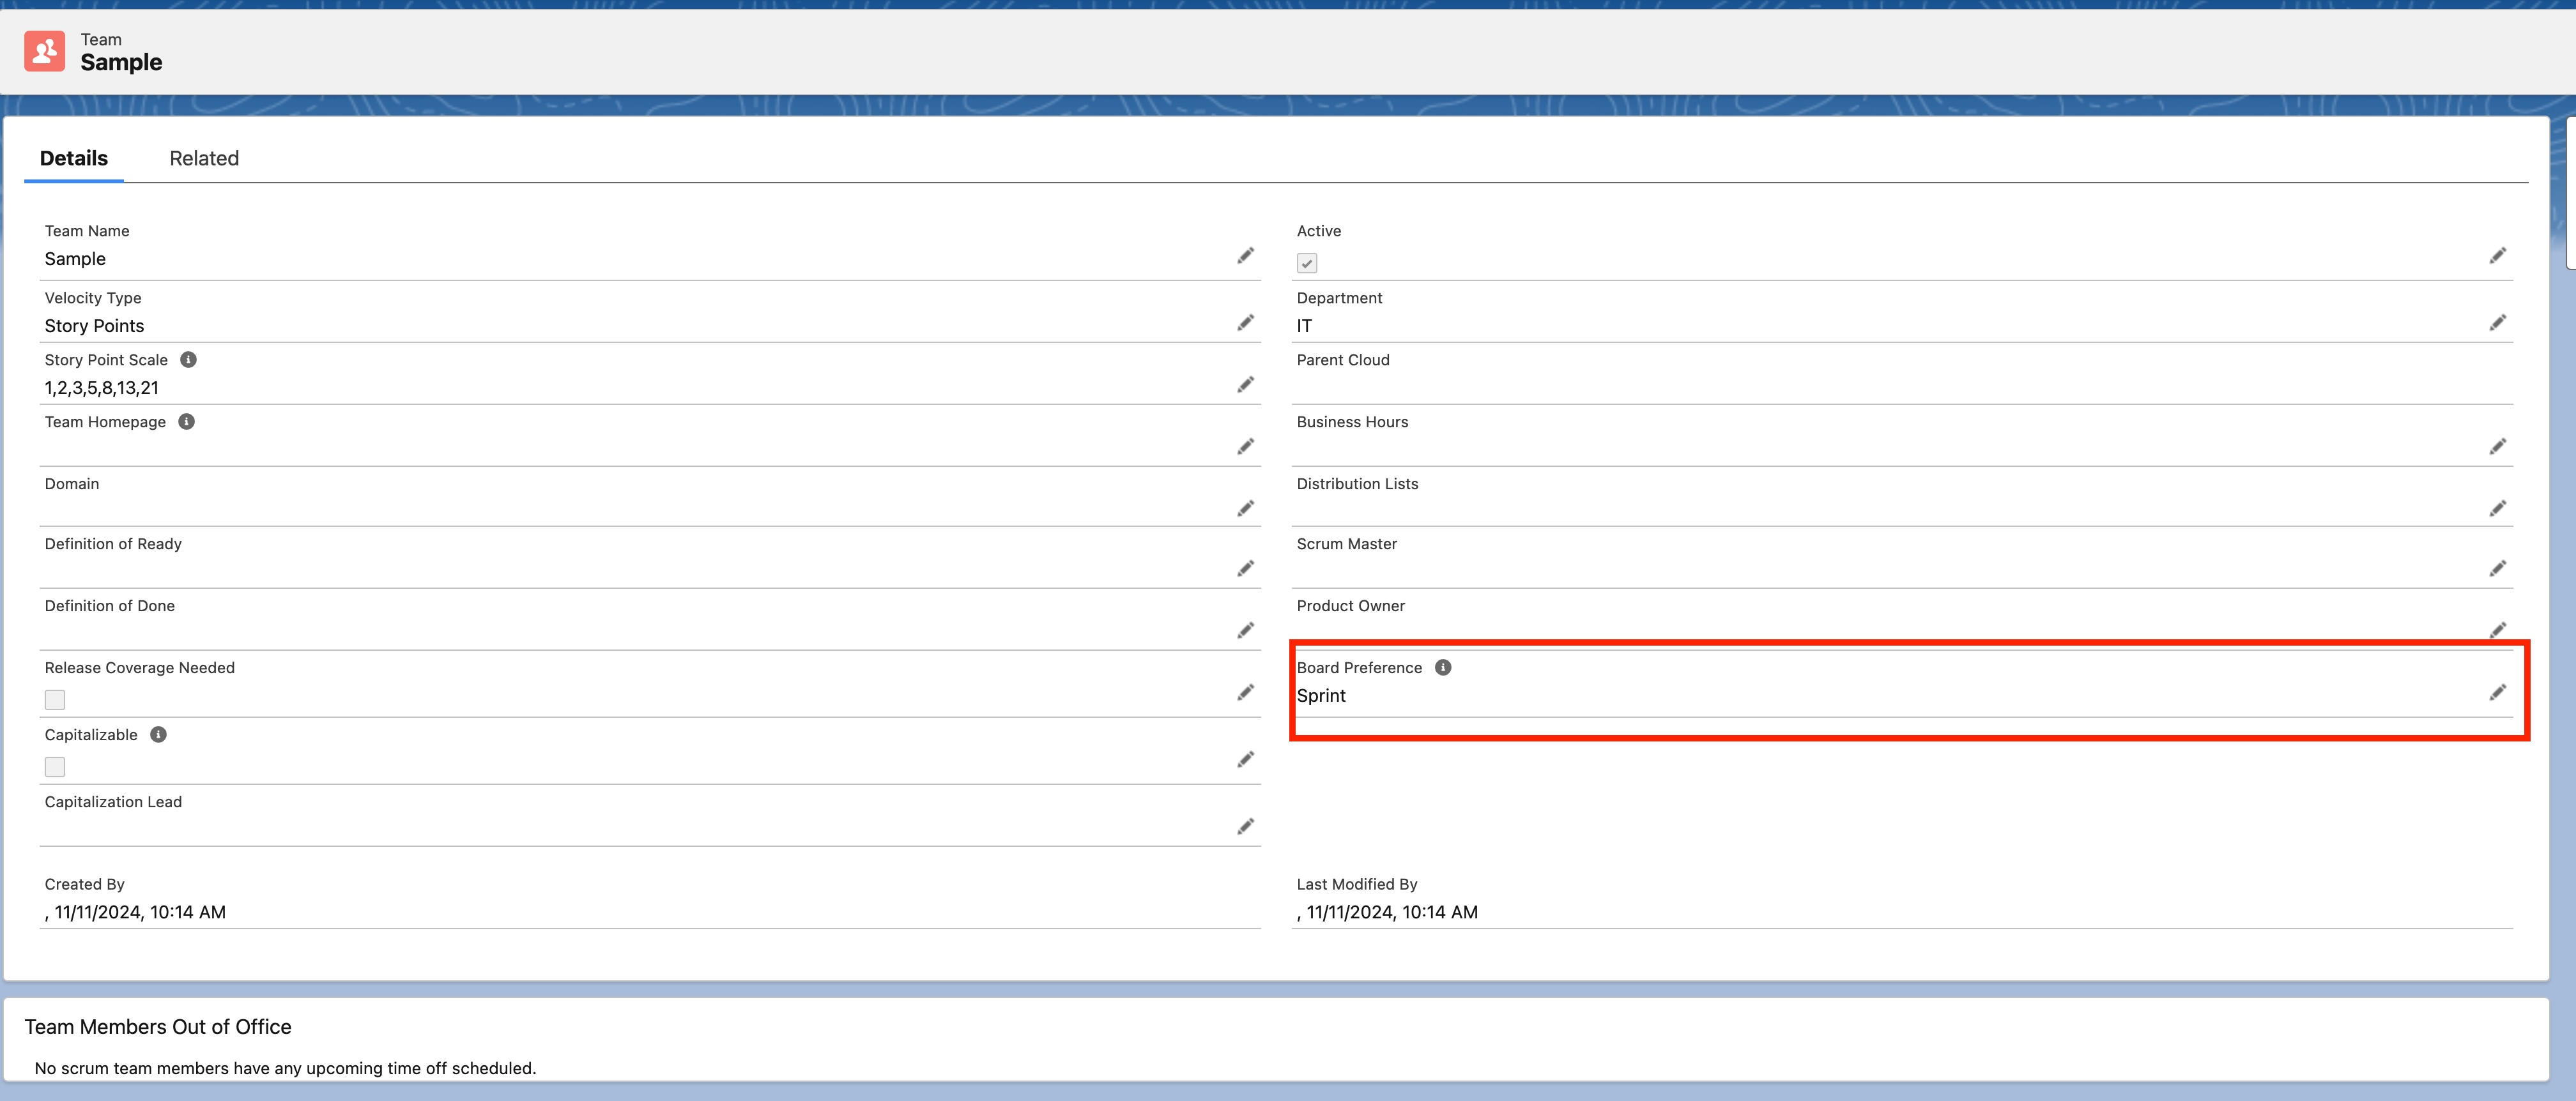Click the Sprint board preference value
Viewport: 2576px width, 1101px height.
point(1320,696)
